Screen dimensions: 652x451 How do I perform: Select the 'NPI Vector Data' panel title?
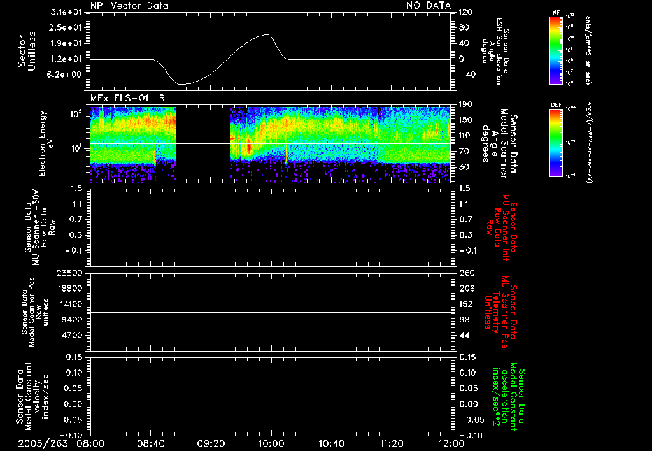pos(129,6)
